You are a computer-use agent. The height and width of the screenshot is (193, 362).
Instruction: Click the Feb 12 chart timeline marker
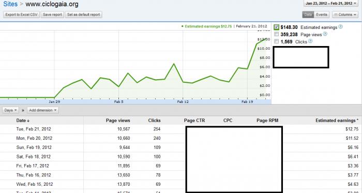[183, 102]
